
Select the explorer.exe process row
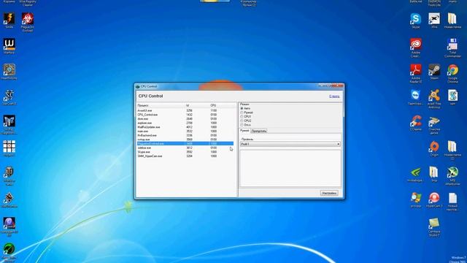(185, 123)
